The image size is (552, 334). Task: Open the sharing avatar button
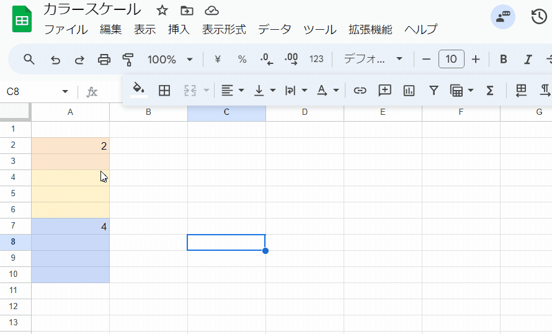tap(503, 17)
